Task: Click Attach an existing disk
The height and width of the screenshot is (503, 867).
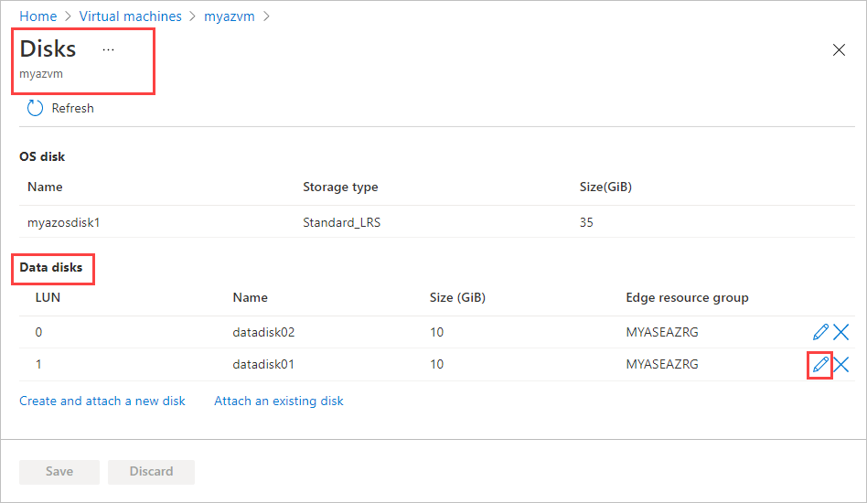Action: pos(279,401)
